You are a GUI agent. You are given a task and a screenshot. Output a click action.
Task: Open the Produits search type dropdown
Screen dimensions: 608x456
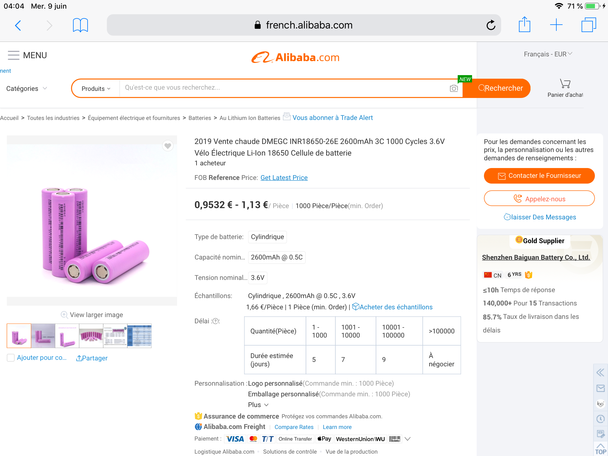point(96,88)
